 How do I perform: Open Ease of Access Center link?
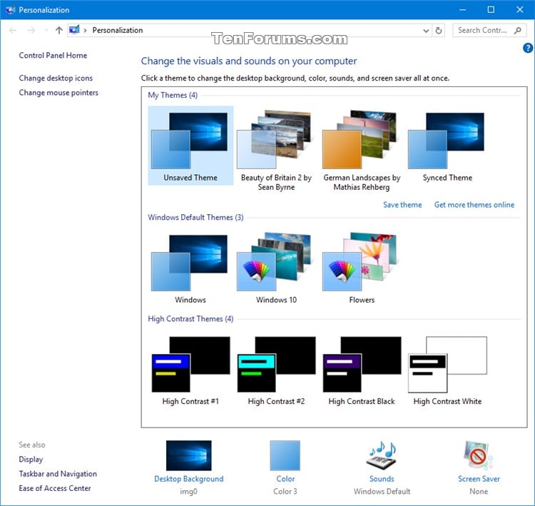[x=55, y=488]
